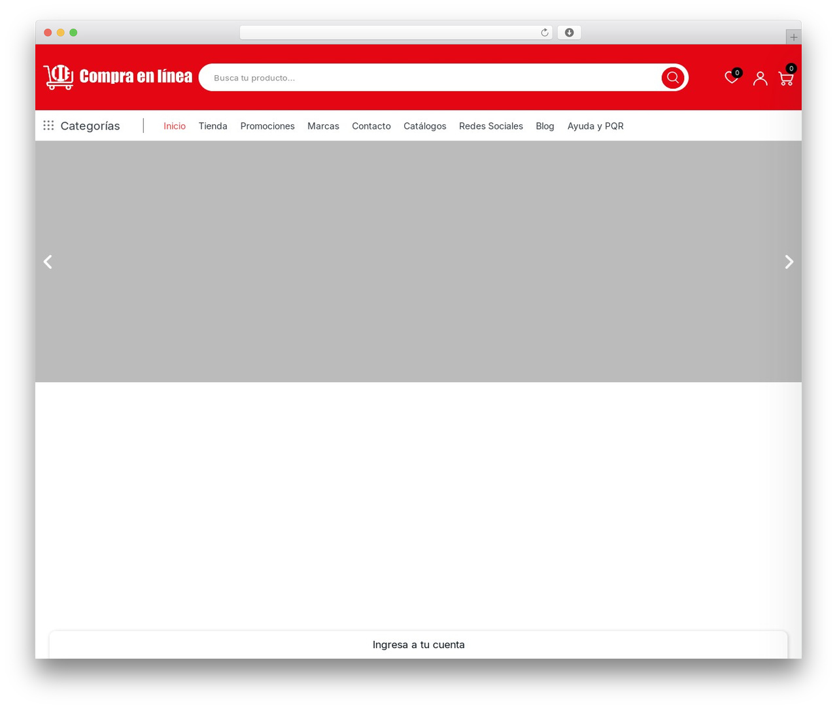837x709 pixels.
Task: Open the Promociones menu item
Action: (x=267, y=126)
